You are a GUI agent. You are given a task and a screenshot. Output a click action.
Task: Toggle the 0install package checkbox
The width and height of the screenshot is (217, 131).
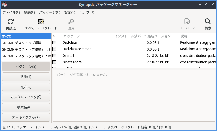tap(54, 56)
